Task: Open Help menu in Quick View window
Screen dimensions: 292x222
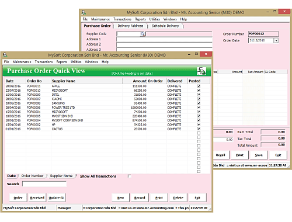Action: pyautogui.click(x=105, y=62)
